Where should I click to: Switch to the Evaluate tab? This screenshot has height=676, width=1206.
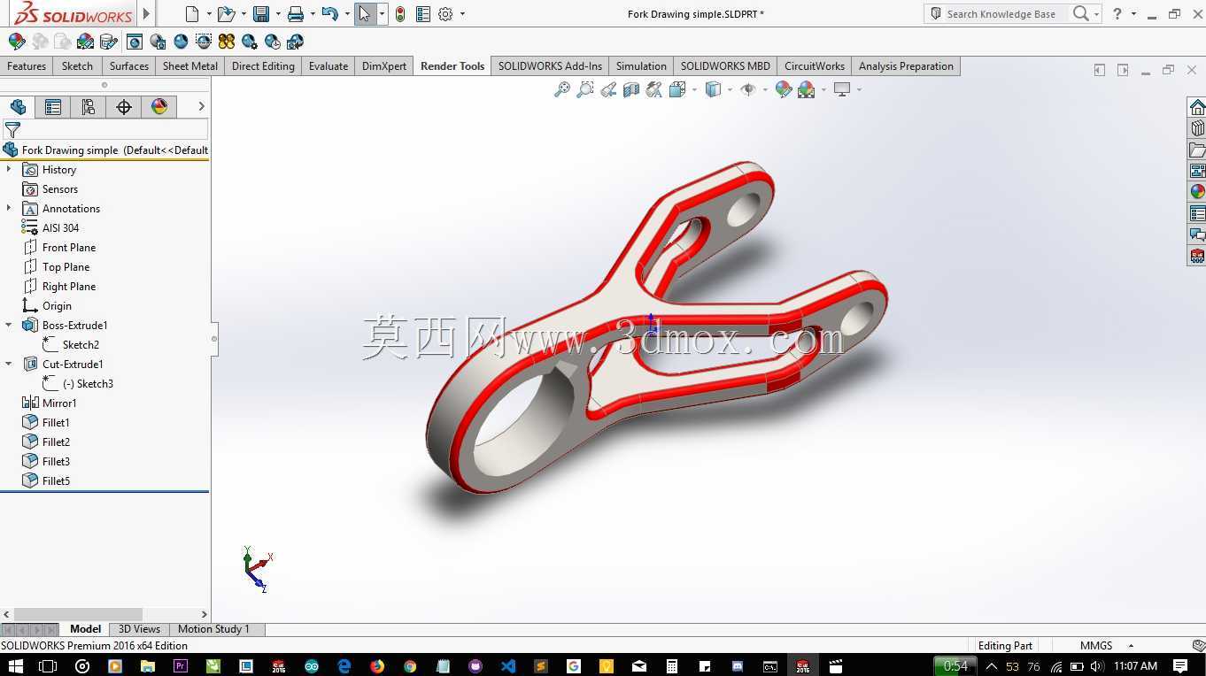pyautogui.click(x=328, y=66)
